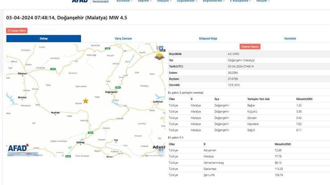Select the Detay tab
330x185 pixels.
click(x=44, y=39)
